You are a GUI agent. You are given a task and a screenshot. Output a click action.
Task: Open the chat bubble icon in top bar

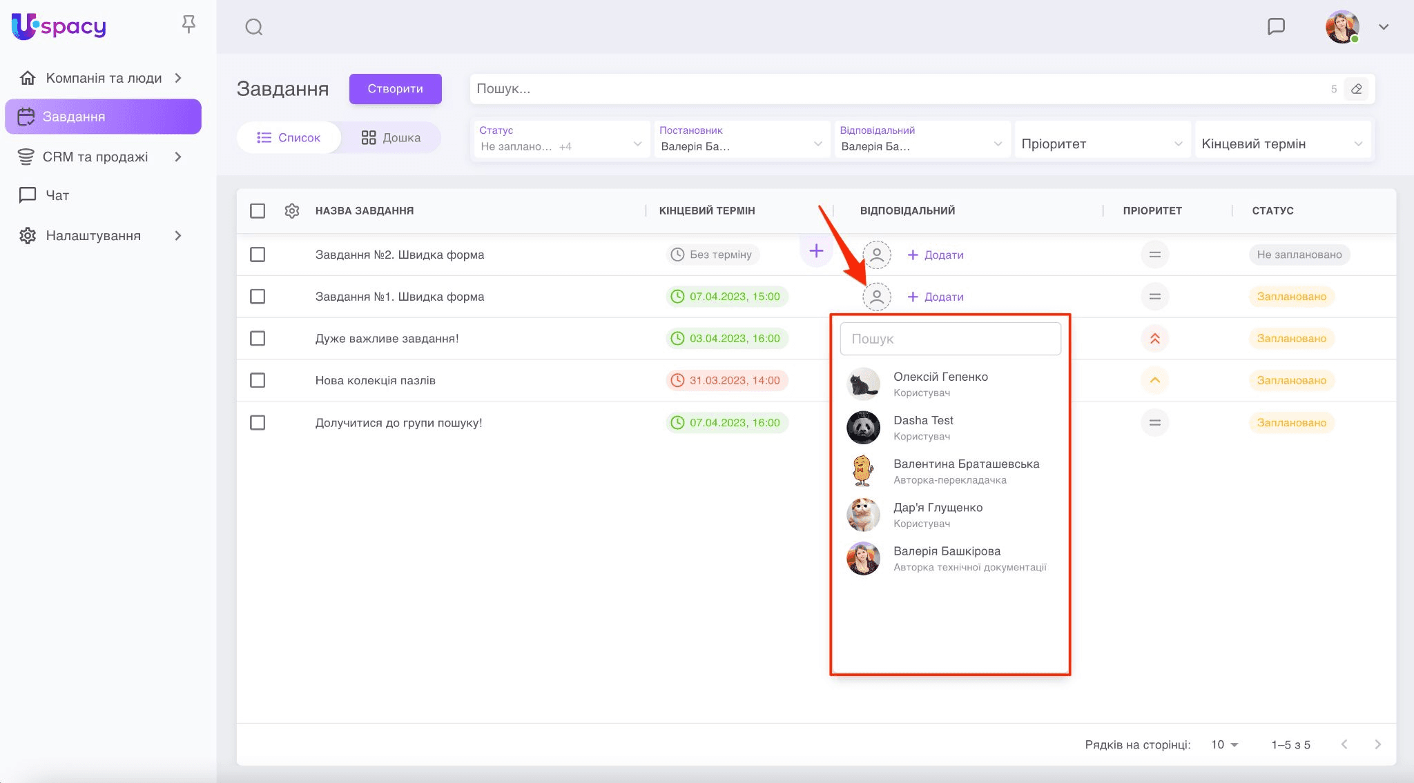pyautogui.click(x=1276, y=26)
